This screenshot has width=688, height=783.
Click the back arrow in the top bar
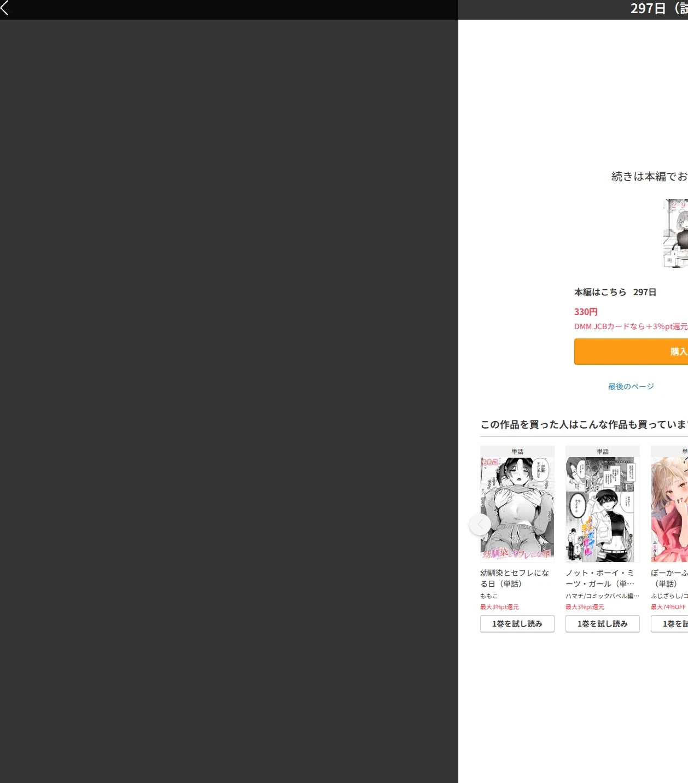[x=5, y=8]
